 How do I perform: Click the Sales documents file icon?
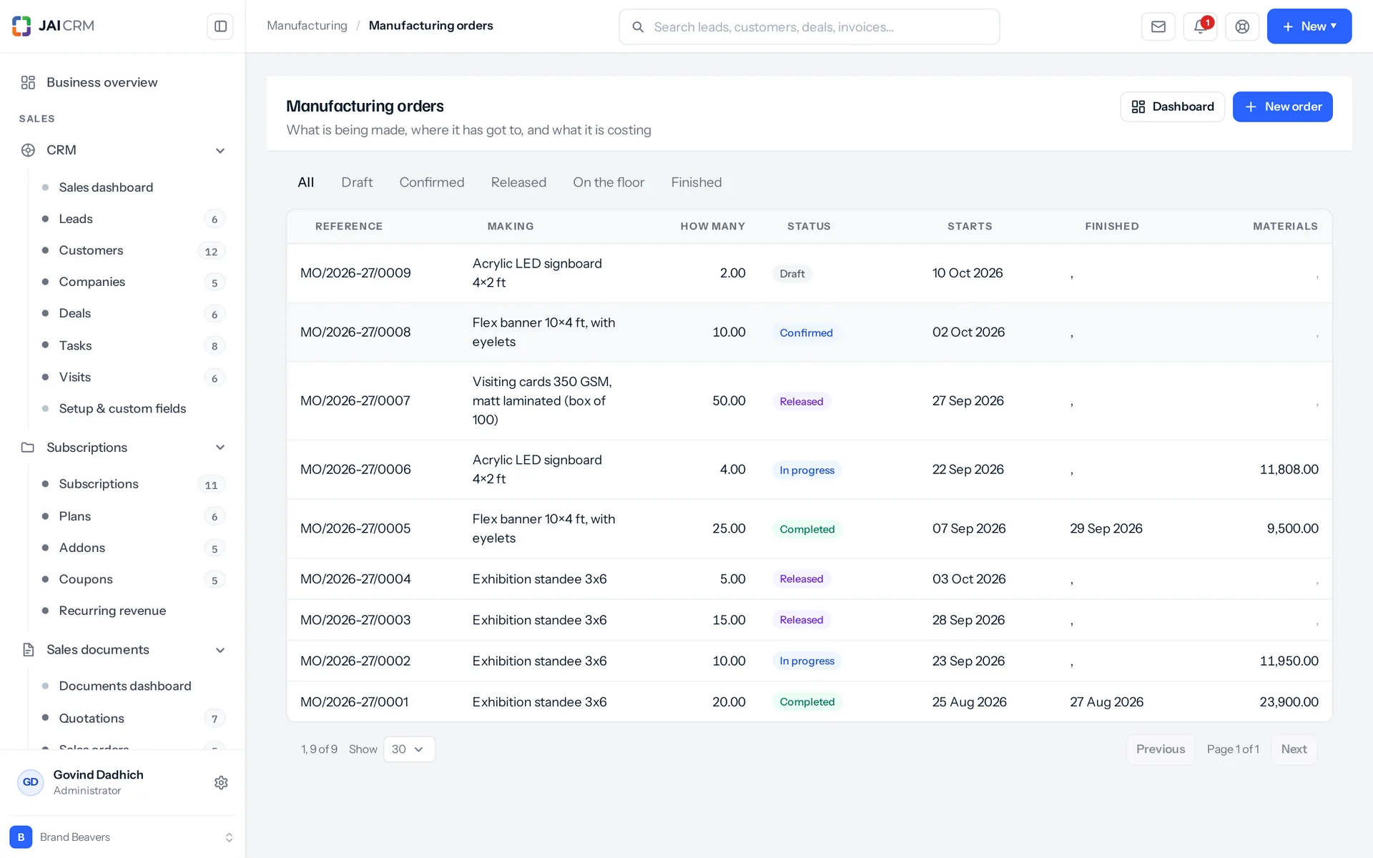tap(28, 649)
